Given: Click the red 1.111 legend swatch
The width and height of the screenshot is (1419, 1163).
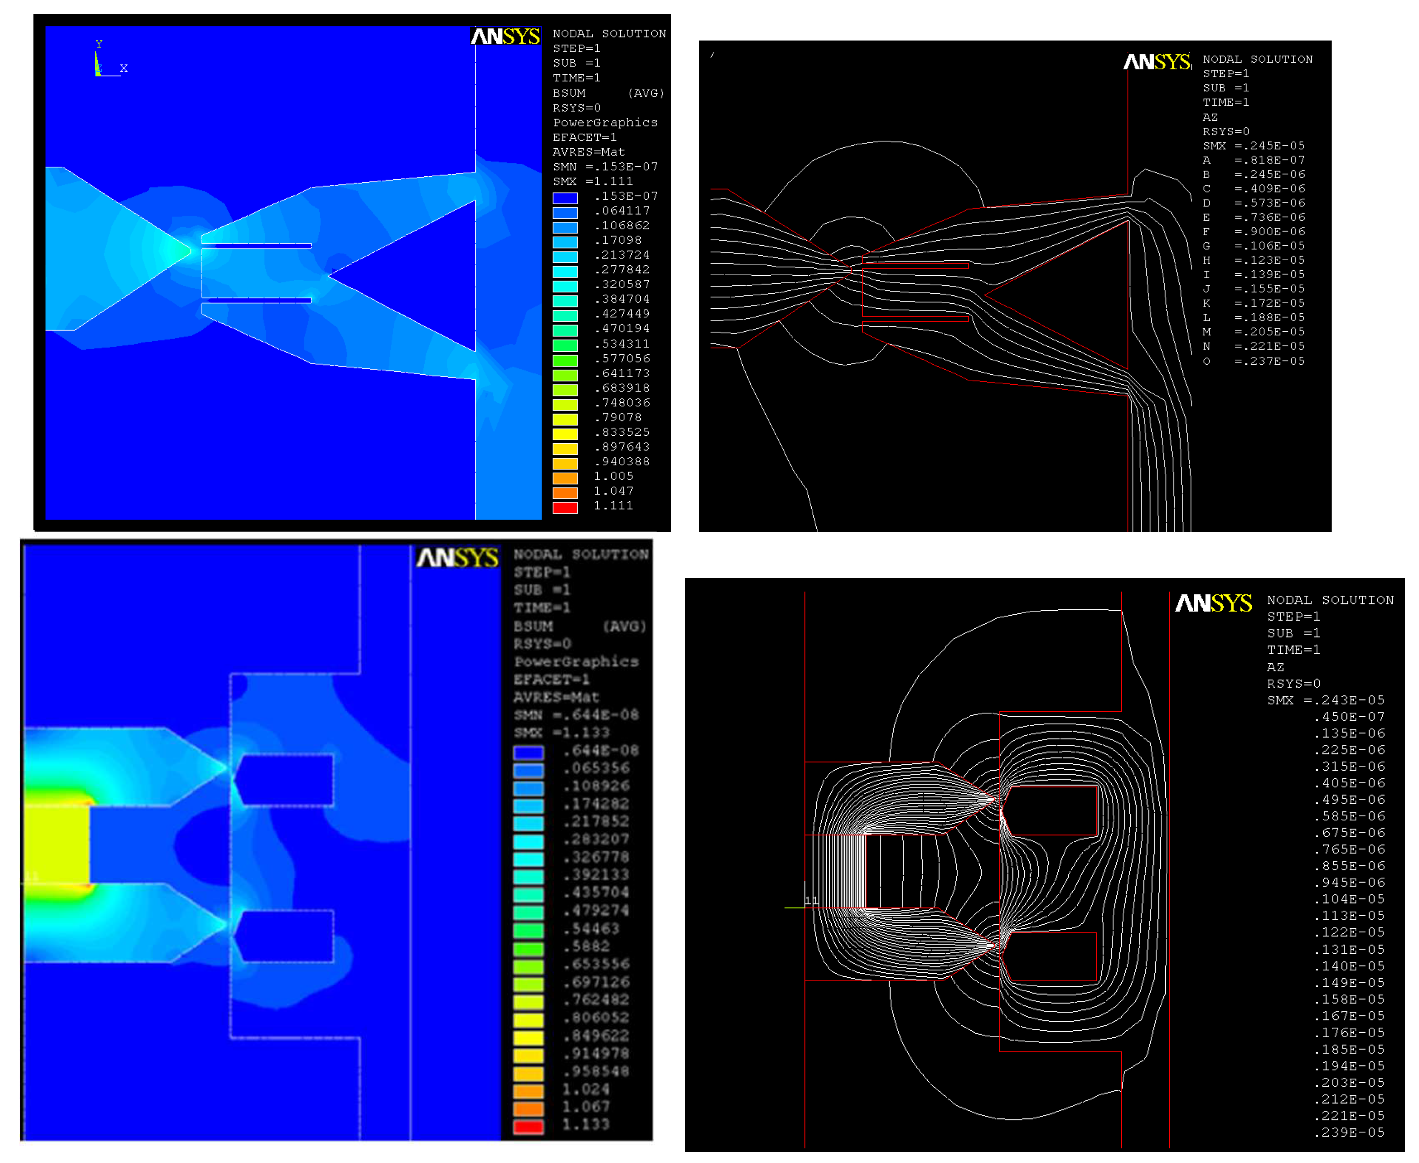Looking at the screenshot, I should coord(564,507).
